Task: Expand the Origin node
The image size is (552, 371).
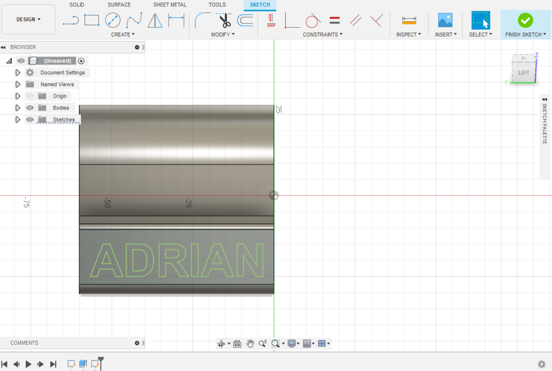Action: click(x=18, y=96)
